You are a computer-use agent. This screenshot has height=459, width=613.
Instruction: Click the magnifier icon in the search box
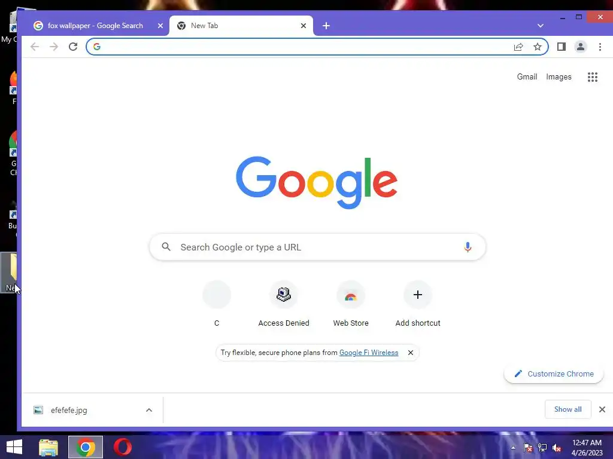click(x=166, y=247)
